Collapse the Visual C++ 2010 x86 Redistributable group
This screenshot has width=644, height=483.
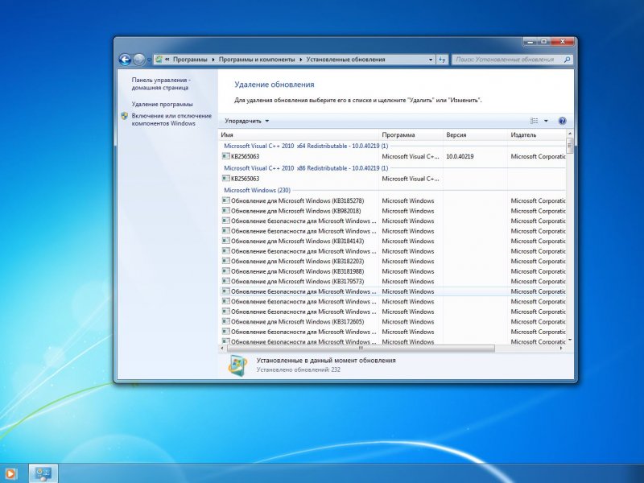[x=306, y=168]
